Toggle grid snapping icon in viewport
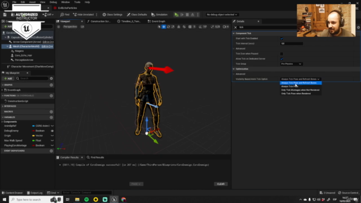Viewport: 361px width, 203px height. pyautogui.click(x=190, y=27)
